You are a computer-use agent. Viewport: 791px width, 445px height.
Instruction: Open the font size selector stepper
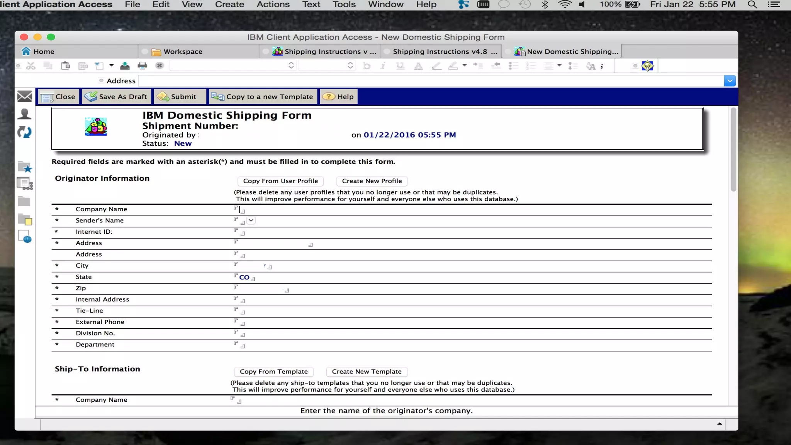pos(350,66)
